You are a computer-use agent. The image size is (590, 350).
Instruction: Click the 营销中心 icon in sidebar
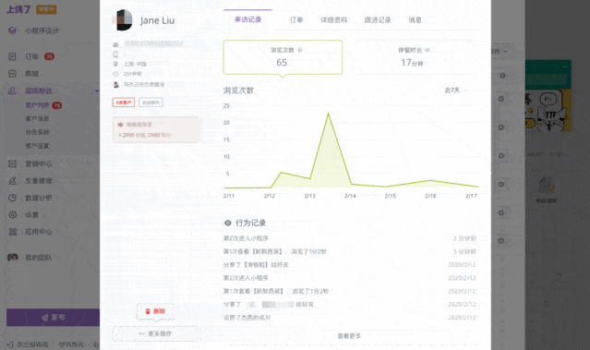click(x=12, y=163)
